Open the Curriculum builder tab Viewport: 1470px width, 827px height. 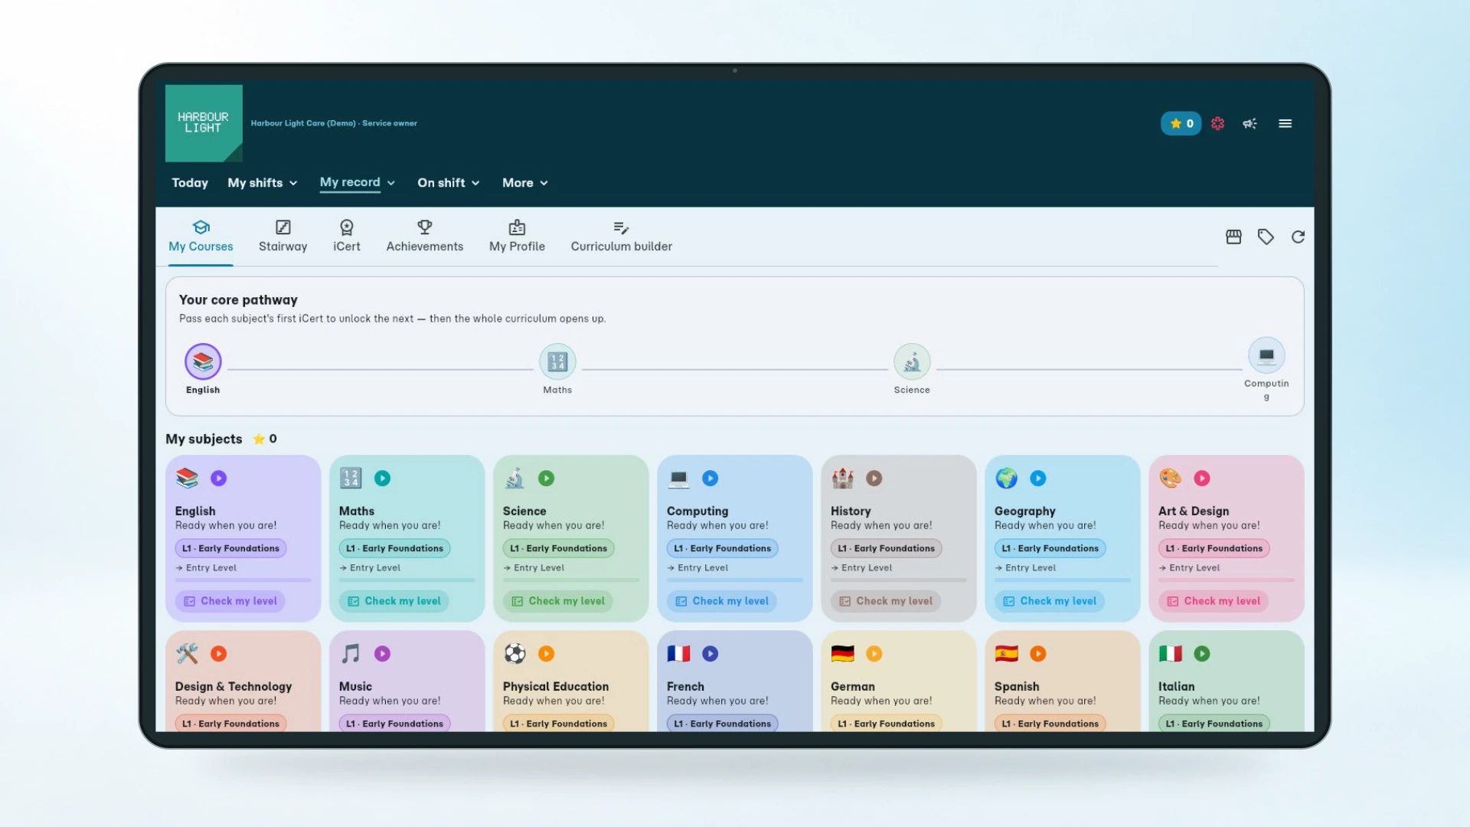pos(621,237)
